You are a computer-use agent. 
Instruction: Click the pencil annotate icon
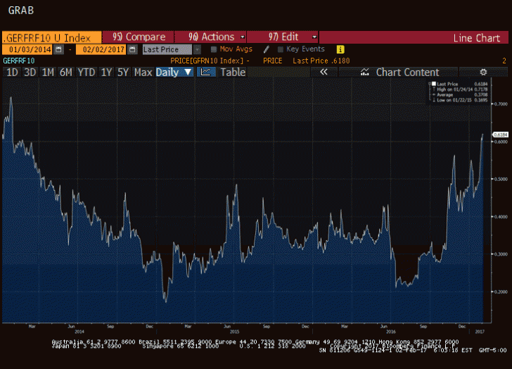click(x=267, y=49)
